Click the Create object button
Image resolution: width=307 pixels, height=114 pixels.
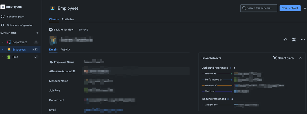[x=290, y=8]
